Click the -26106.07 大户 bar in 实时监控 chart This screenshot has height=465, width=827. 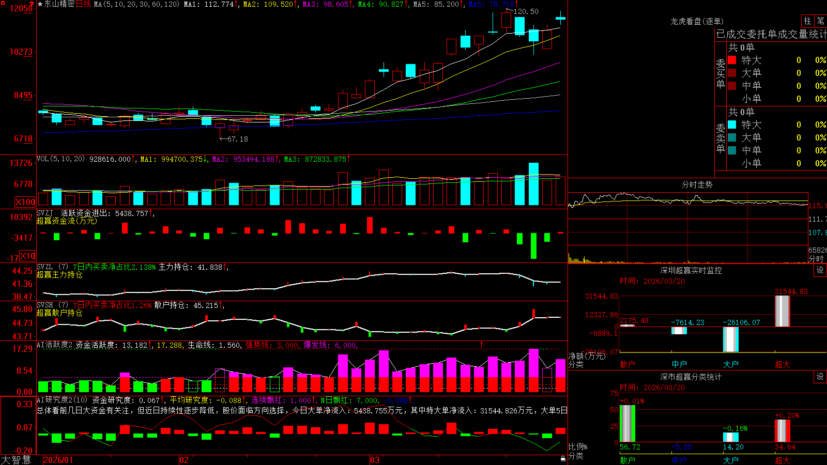[731, 339]
